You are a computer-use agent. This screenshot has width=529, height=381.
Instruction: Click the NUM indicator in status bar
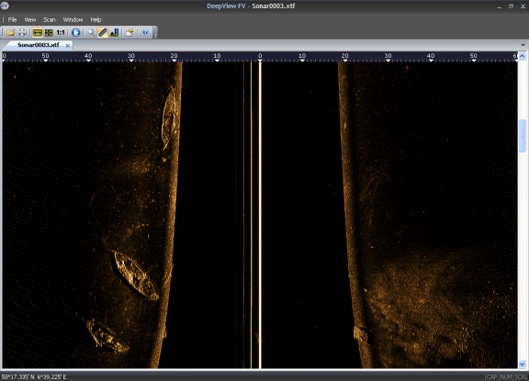point(506,376)
